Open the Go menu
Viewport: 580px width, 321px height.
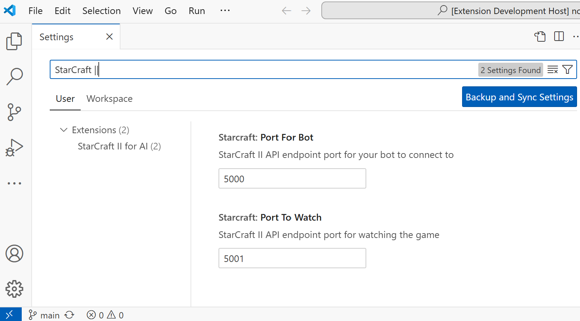(x=171, y=11)
